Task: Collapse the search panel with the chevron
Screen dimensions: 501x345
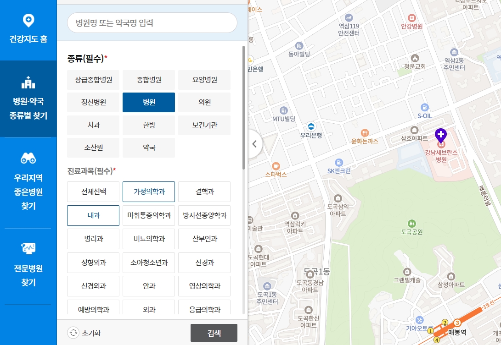Action: 254,143
